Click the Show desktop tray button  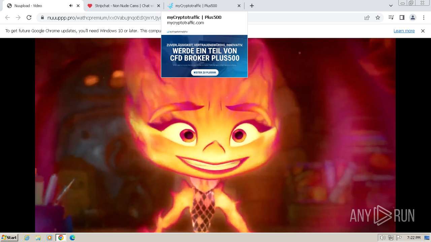point(427,238)
